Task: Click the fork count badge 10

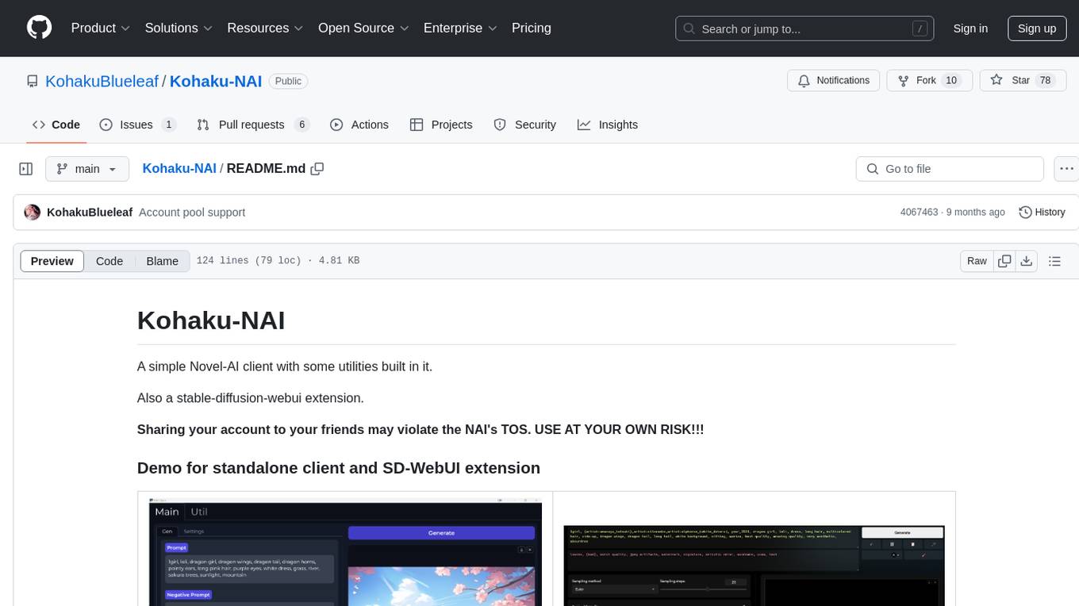Action: [951, 80]
